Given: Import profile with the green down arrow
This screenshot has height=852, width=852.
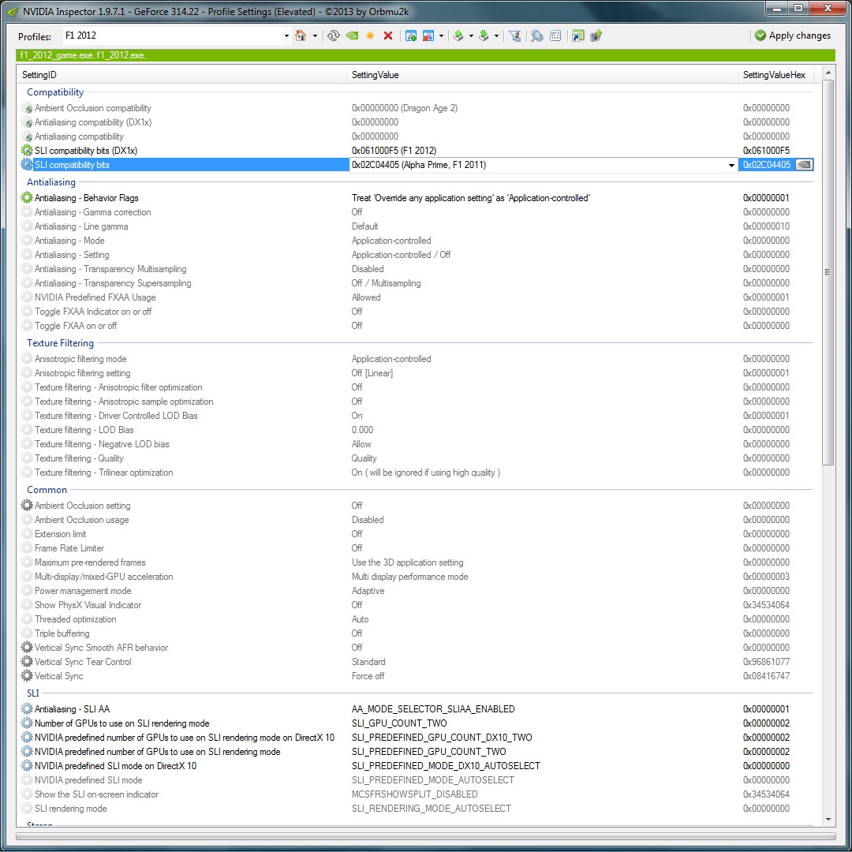Looking at the screenshot, I should pyautogui.click(x=484, y=35).
